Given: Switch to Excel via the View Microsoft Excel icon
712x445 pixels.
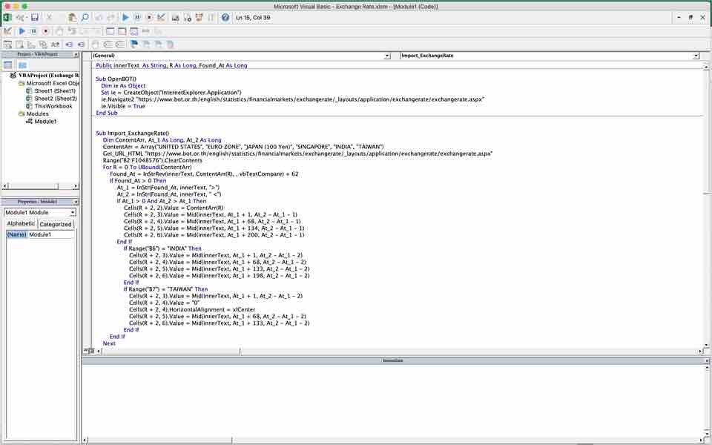Looking at the screenshot, I should coord(7,18).
